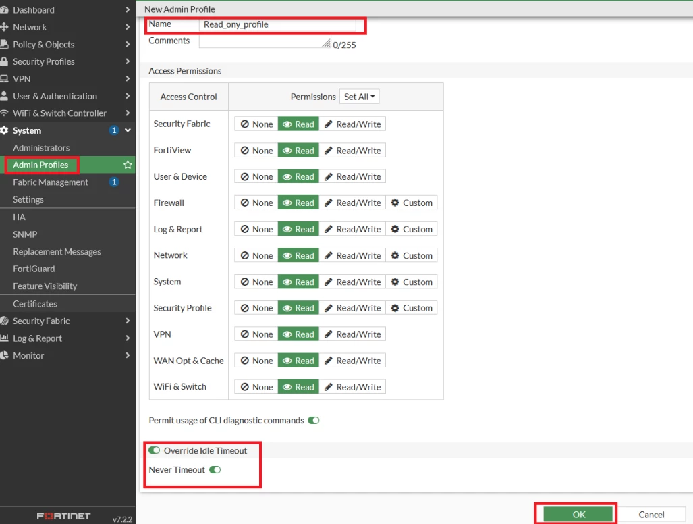Click the WiFi & Switch Controller wifi icon
The width and height of the screenshot is (693, 524).
[x=4, y=113]
